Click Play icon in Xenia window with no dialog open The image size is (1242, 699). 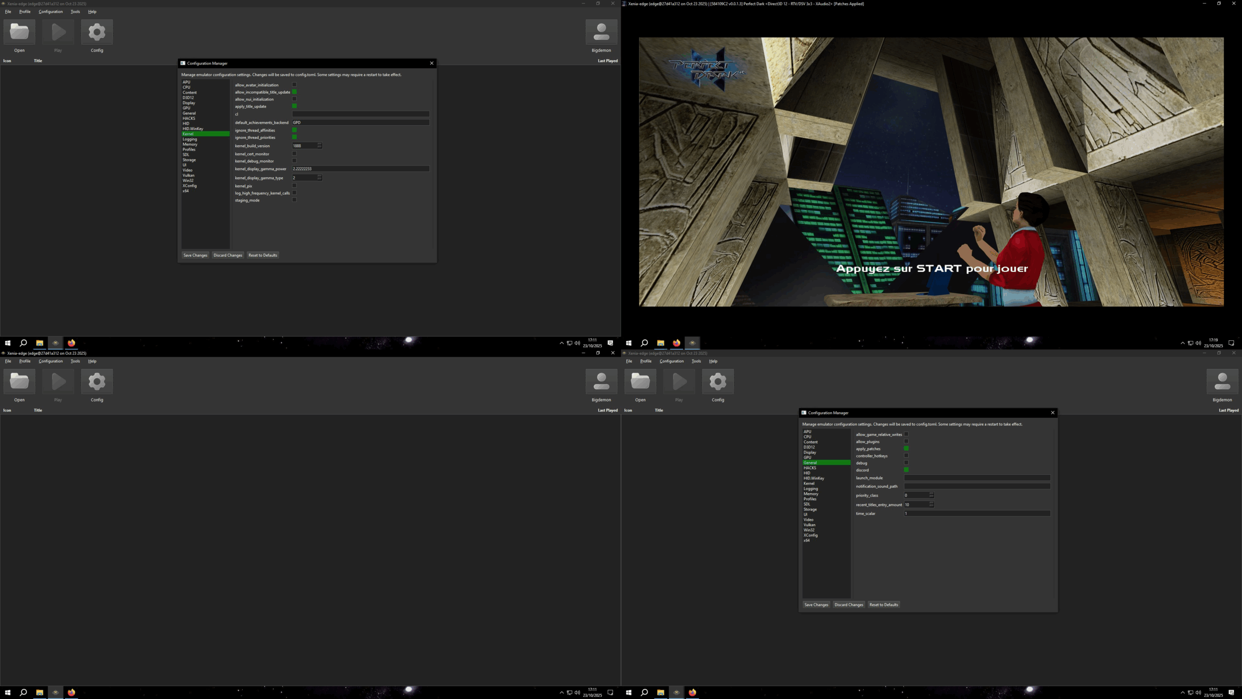58,382
